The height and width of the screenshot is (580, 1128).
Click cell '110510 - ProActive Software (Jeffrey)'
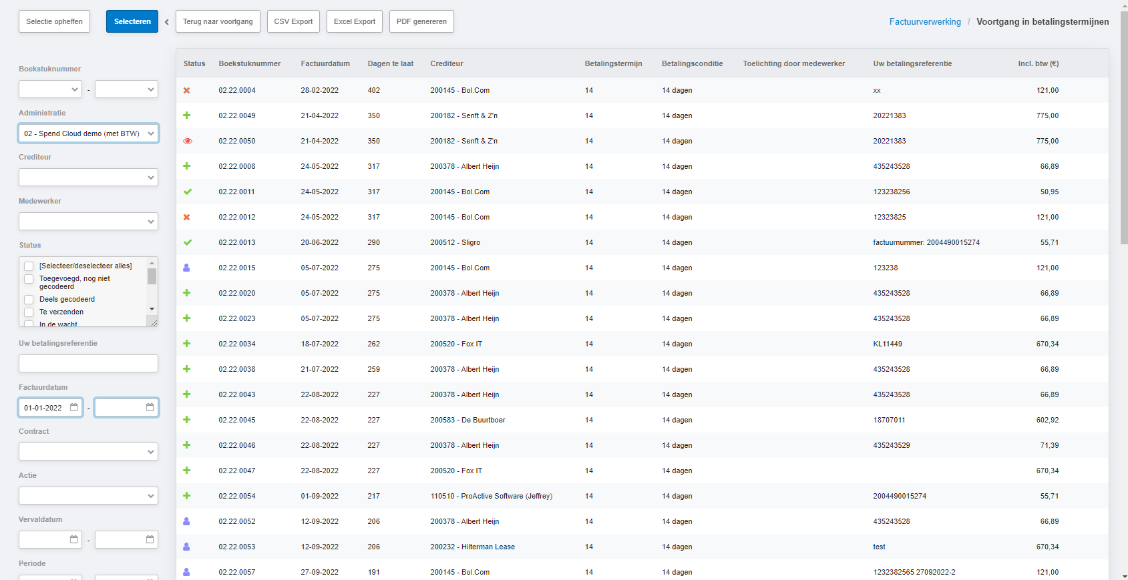tap(492, 496)
